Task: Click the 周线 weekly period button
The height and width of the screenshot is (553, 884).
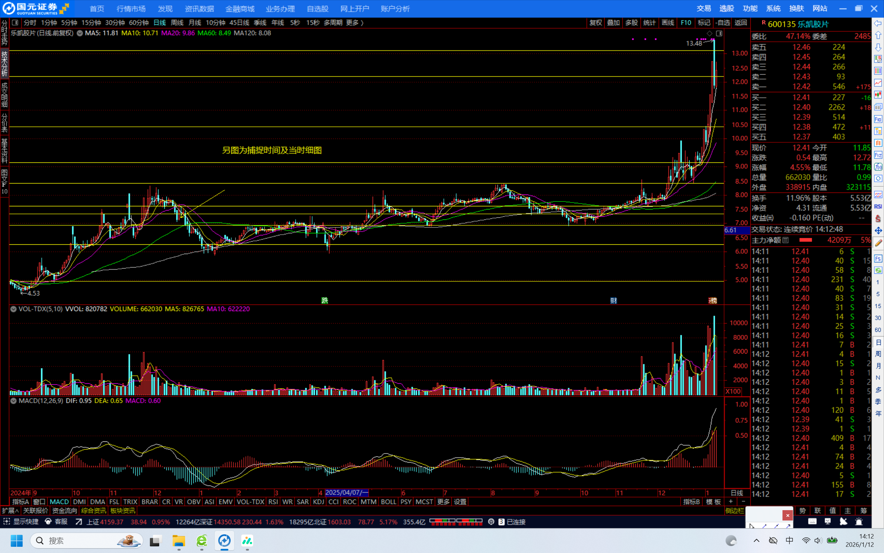Action: 177,23
